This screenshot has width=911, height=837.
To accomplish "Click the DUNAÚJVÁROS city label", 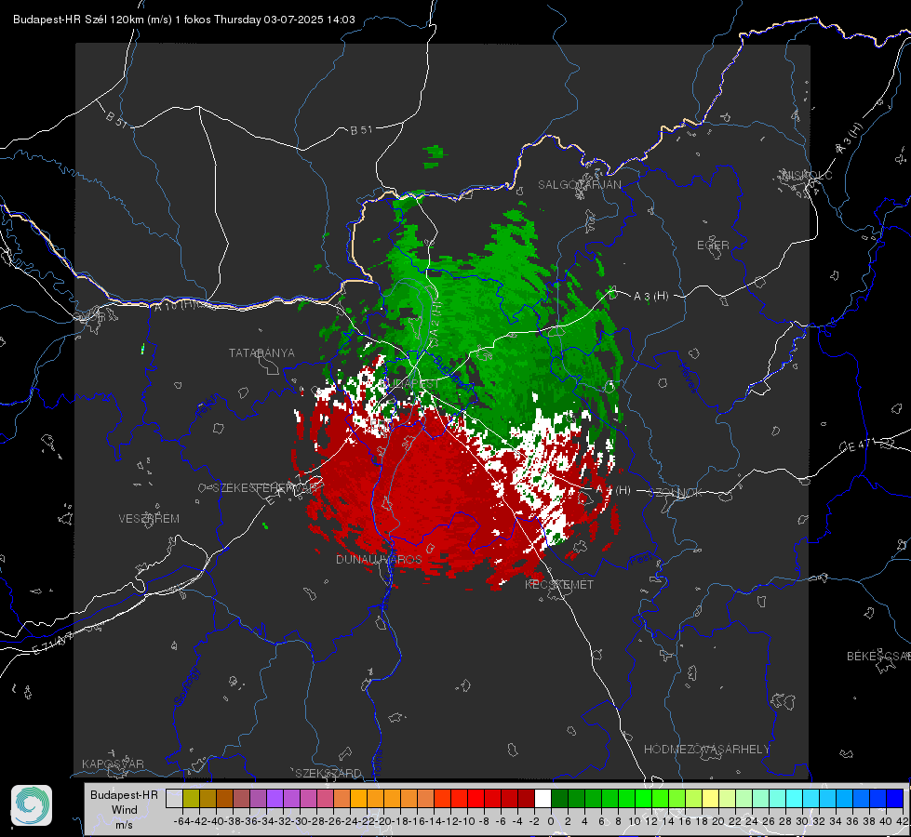I will (379, 559).
